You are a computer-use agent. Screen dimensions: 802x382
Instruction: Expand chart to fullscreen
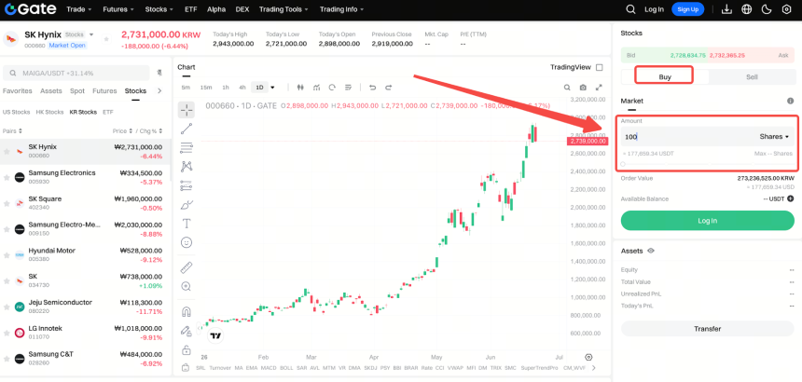point(599,88)
